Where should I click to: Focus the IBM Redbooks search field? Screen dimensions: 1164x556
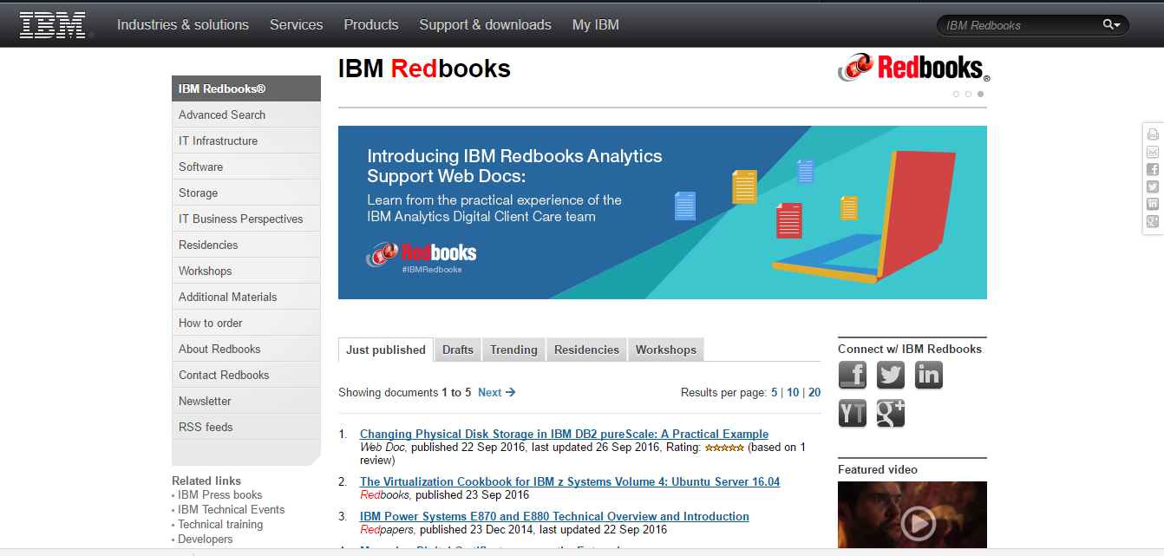pyautogui.click(x=1020, y=25)
